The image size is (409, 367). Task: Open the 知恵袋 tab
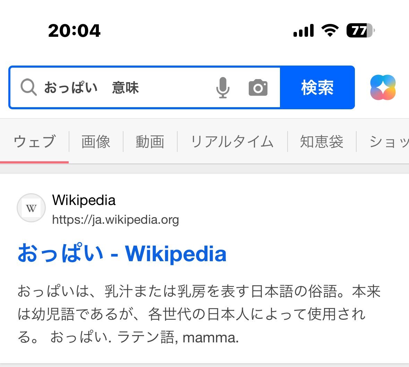coord(322,142)
